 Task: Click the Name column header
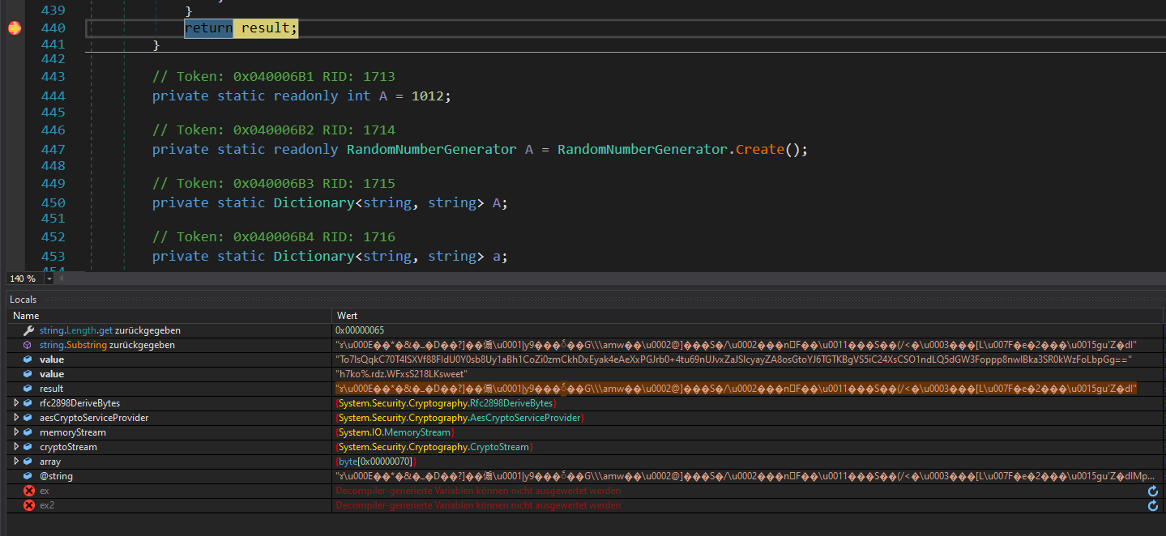click(x=169, y=316)
